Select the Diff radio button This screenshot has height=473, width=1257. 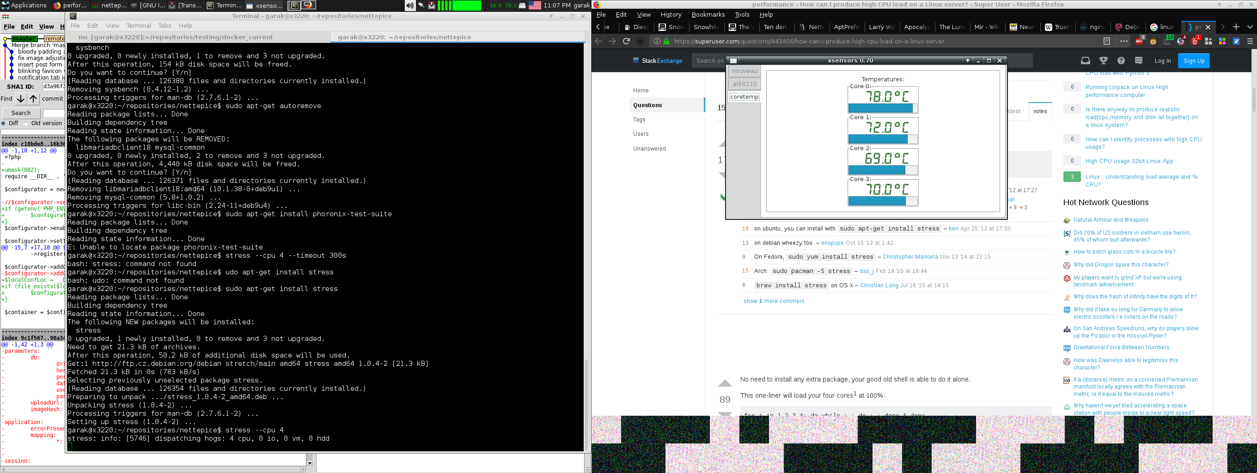tap(4, 123)
